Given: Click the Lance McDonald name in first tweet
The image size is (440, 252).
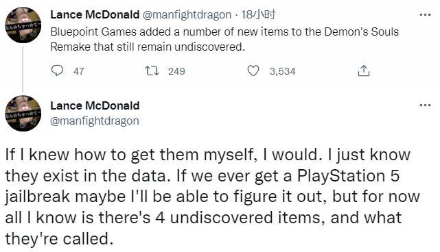Looking at the screenshot, I should coord(95,14).
